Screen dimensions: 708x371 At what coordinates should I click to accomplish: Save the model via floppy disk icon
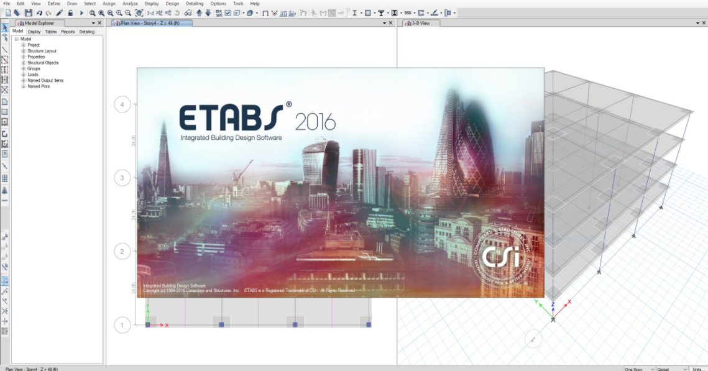pyautogui.click(x=29, y=13)
